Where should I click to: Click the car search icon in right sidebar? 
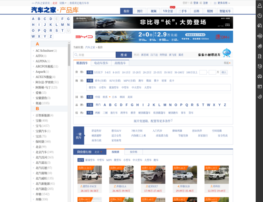pyautogui.click(x=259, y=26)
